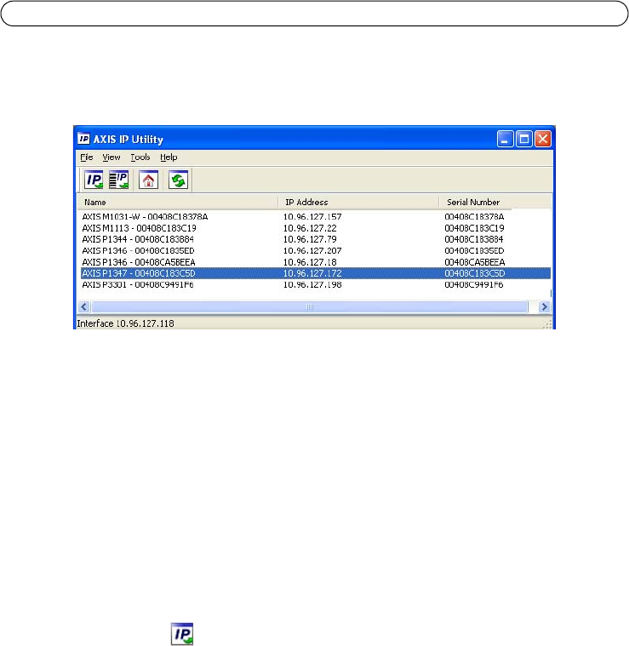Close the AXIS IP Utility window

[x=543, y=139]
